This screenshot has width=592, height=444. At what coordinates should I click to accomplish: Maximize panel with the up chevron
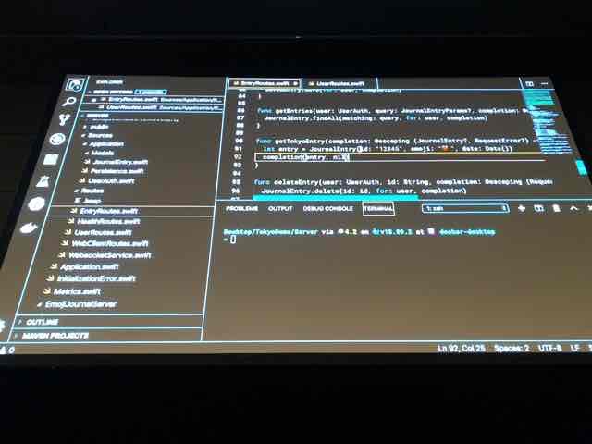coord(573,208)
